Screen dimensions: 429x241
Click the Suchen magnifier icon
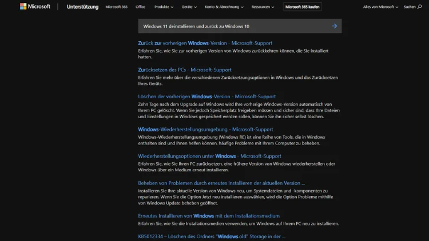click(x=419, y=7)
